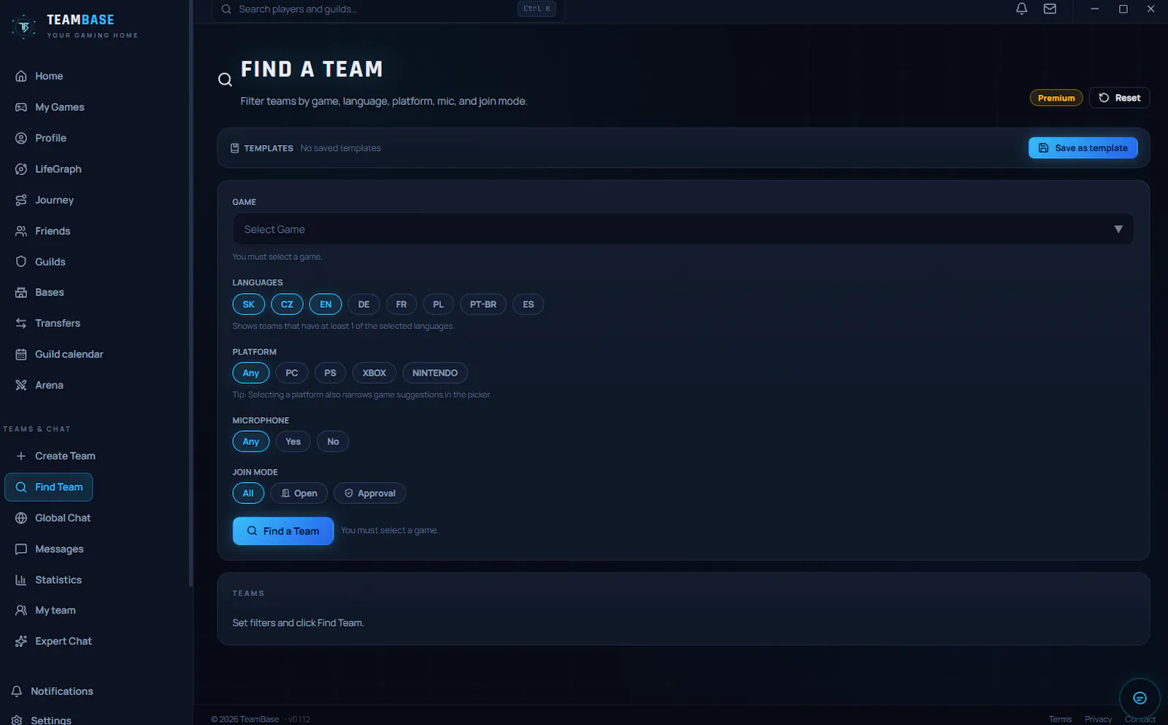Open the chat bubble support widget
1168x725 pixels.
pyautogui.click(x=1140, y=698)
